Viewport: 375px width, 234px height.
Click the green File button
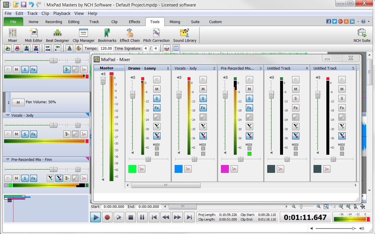[13, 22]
